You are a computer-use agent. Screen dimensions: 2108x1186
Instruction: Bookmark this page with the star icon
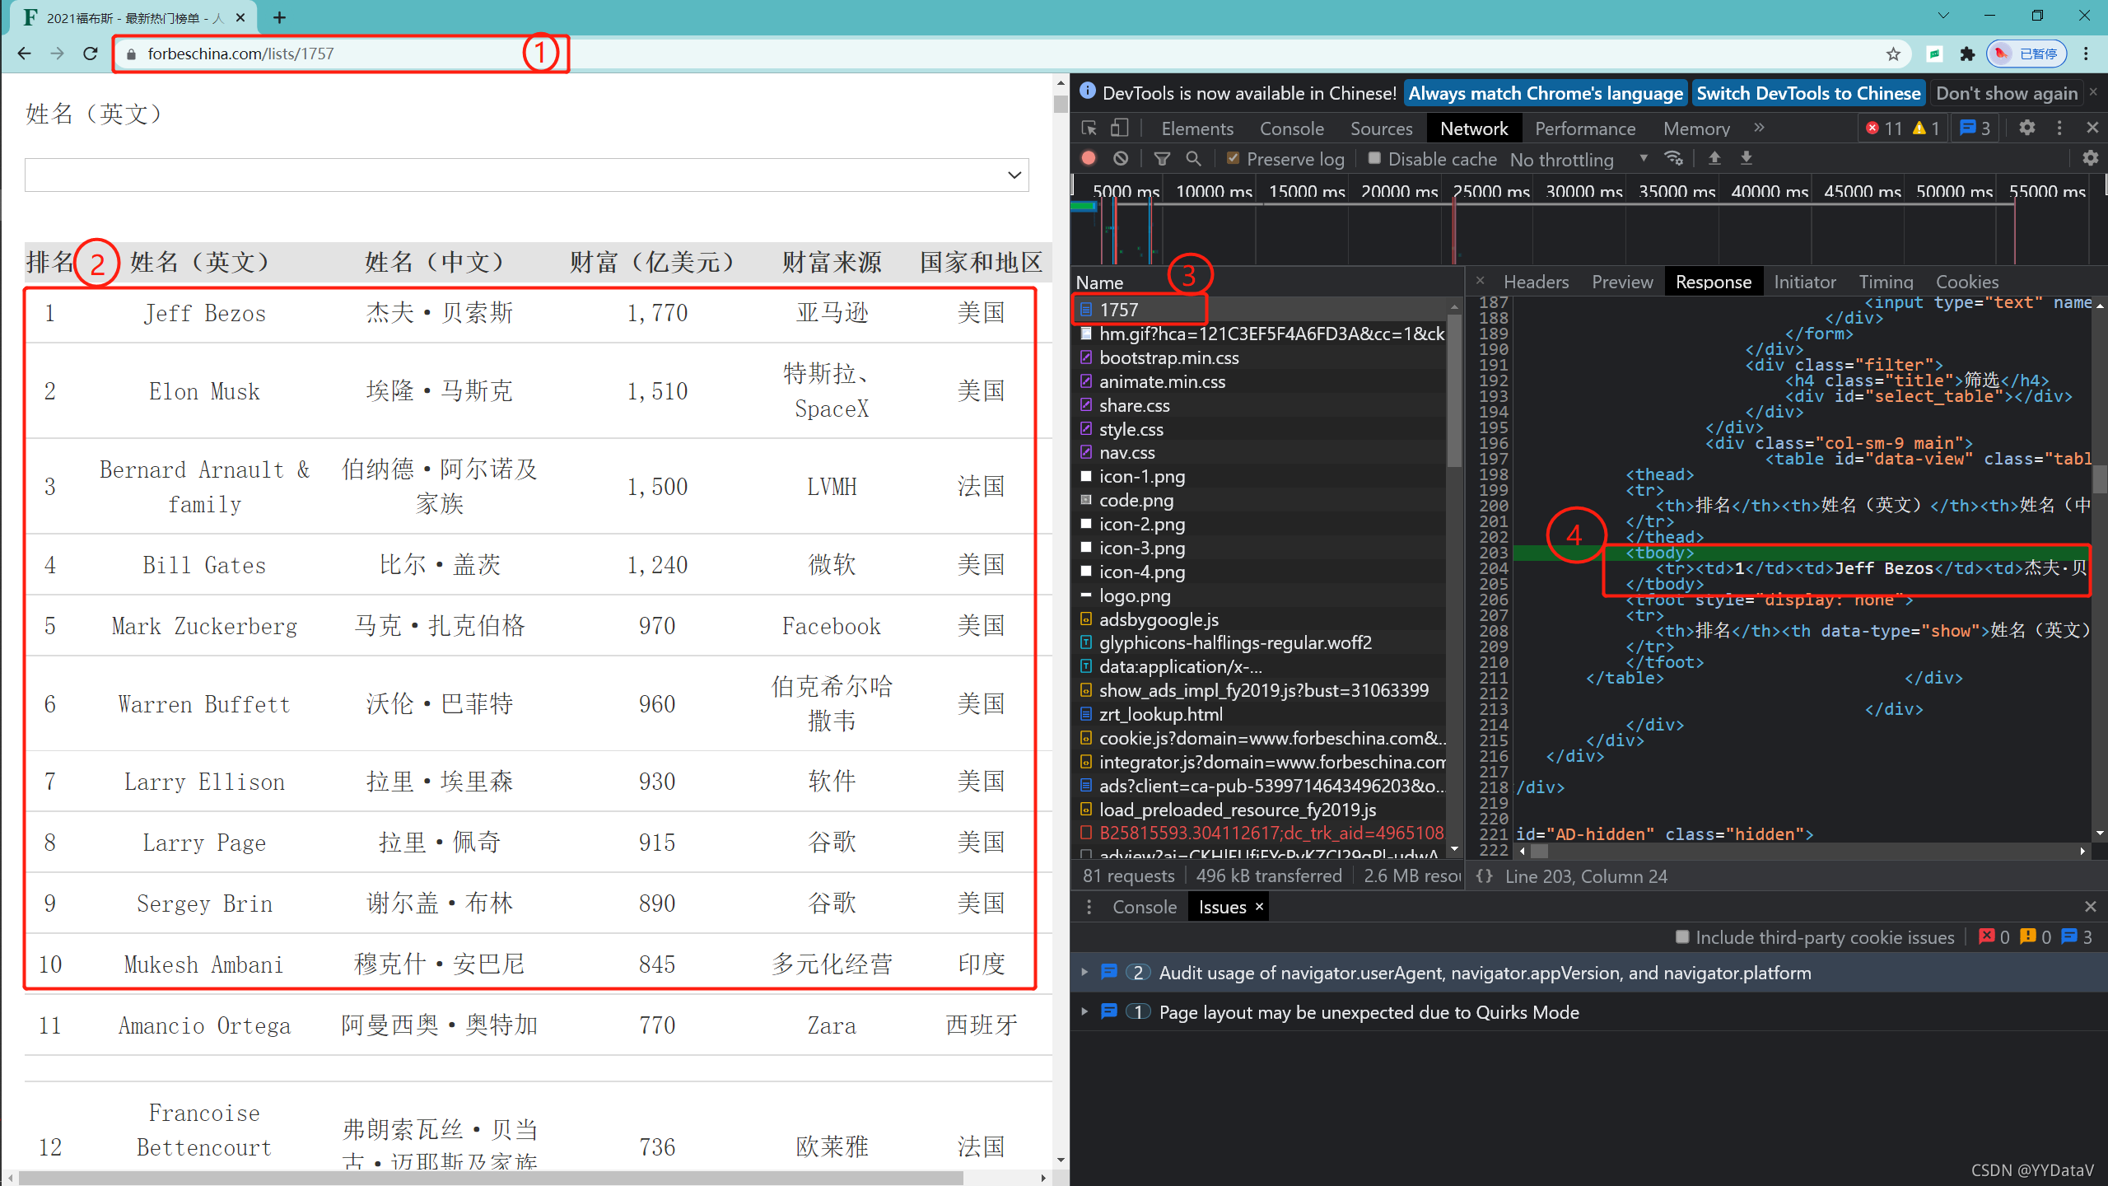pos(1893,54)
